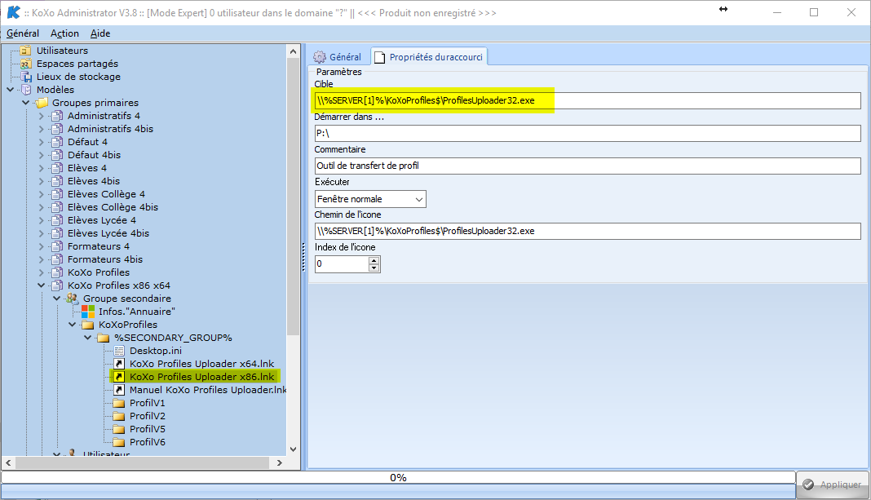
Task: Click the tree scroll down arrow
Action: 294,449
